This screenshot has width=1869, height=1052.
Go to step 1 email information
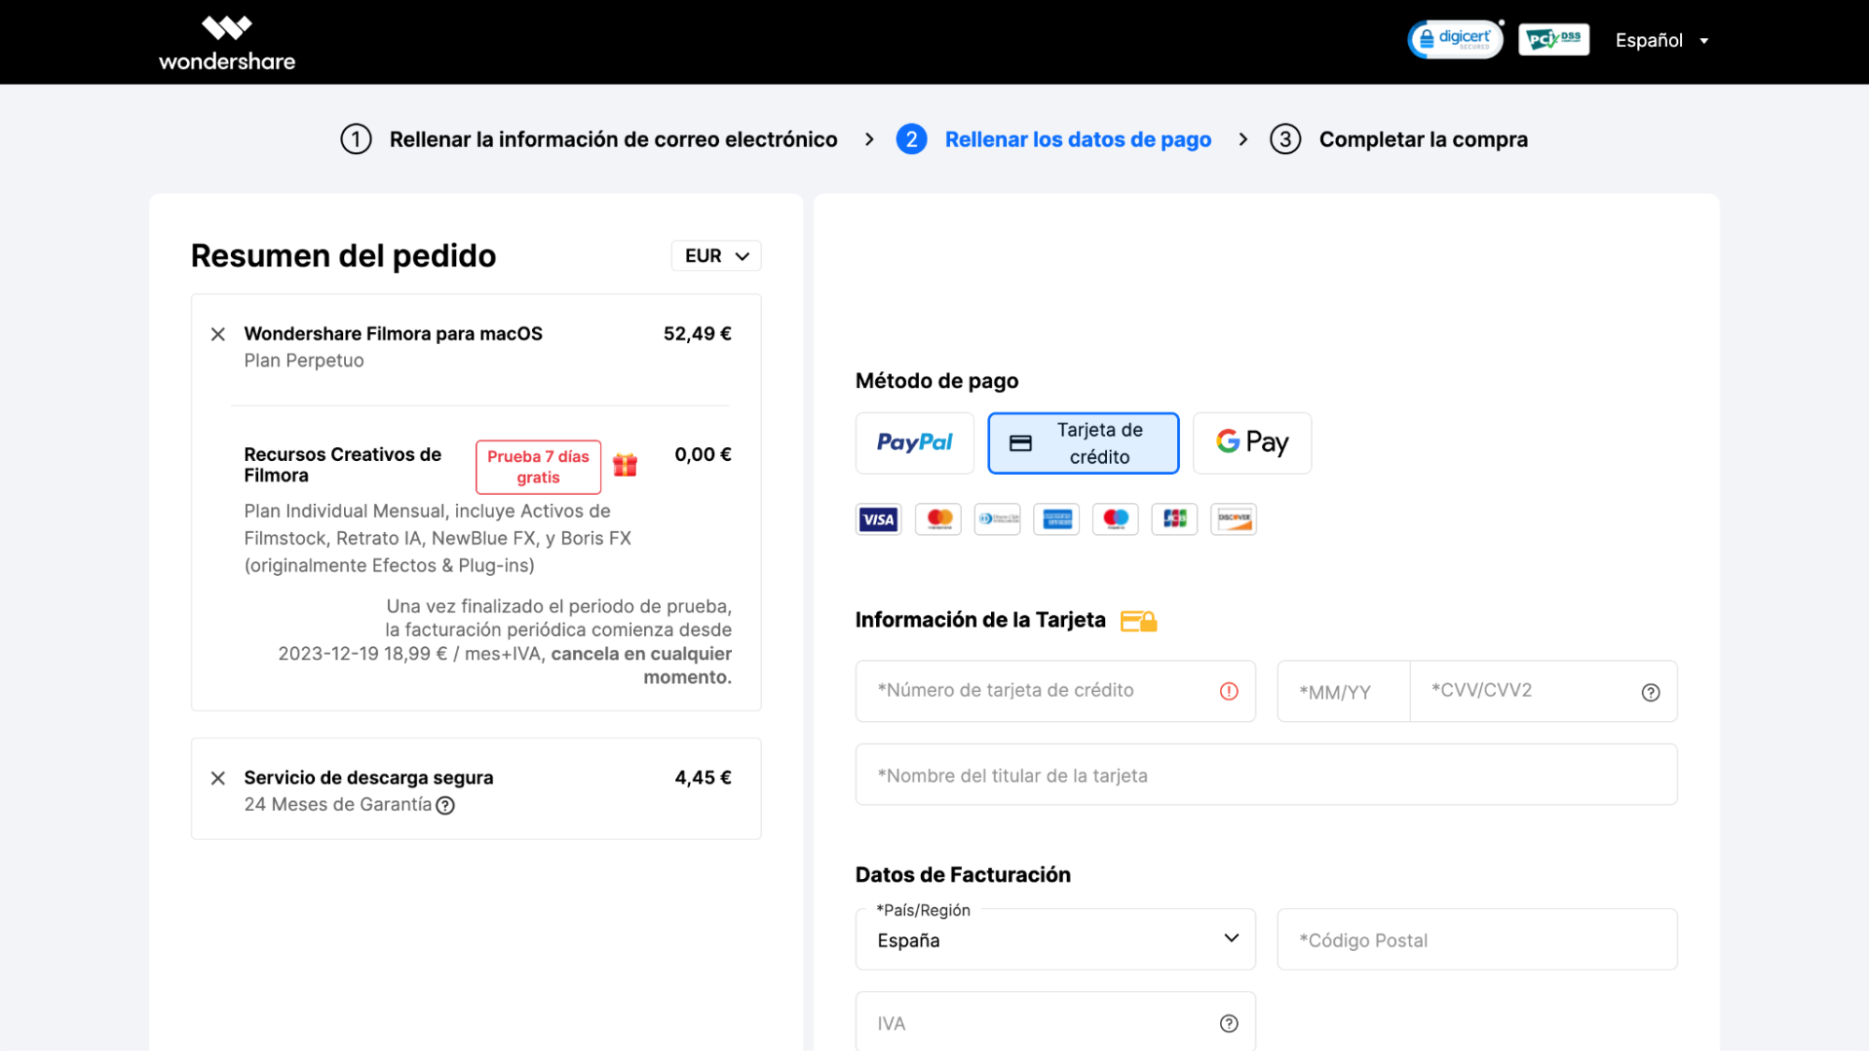click(589, 139)
